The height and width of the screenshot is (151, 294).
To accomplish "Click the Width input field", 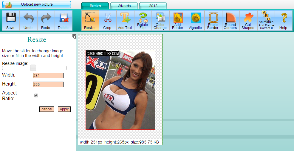I will click(48, 76).
